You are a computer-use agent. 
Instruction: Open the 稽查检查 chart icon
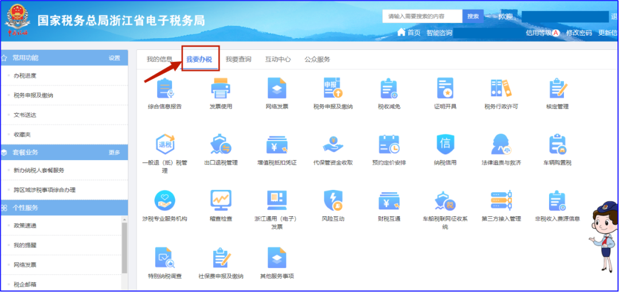221,201
